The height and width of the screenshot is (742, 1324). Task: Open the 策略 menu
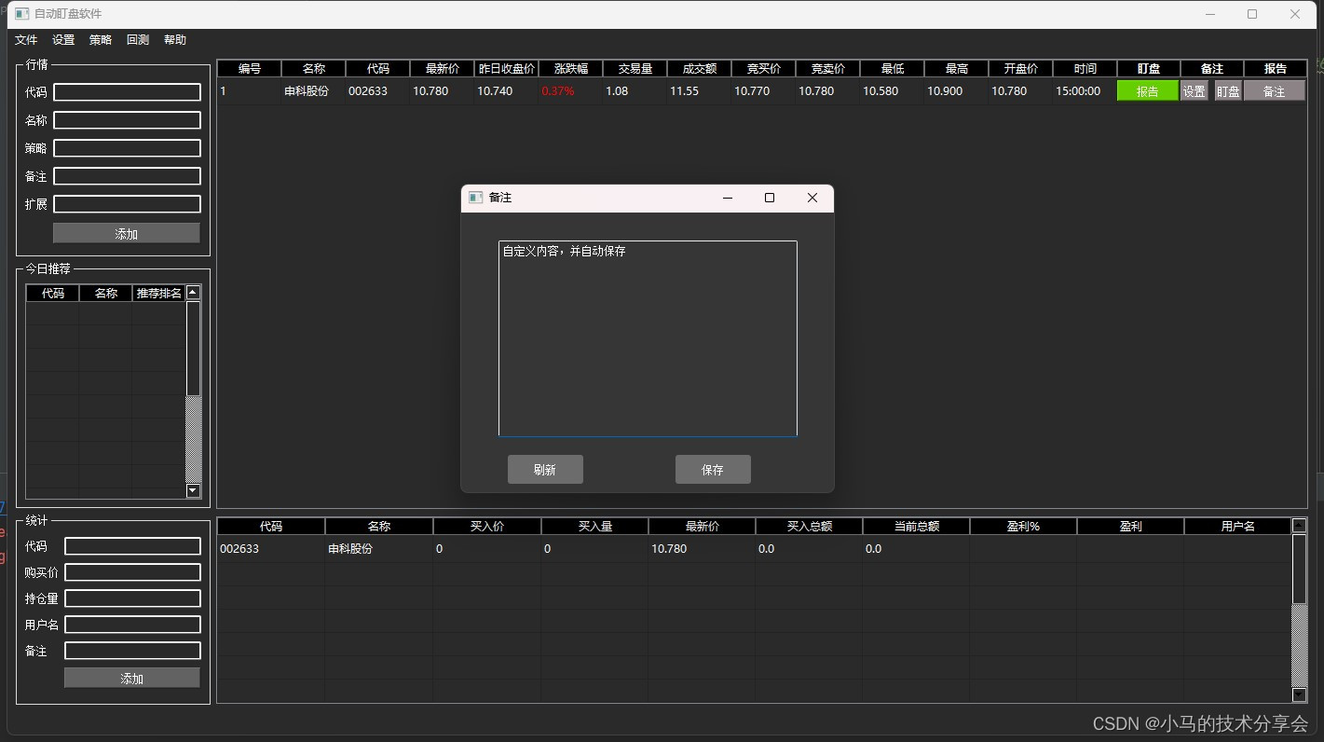[101, 40]
